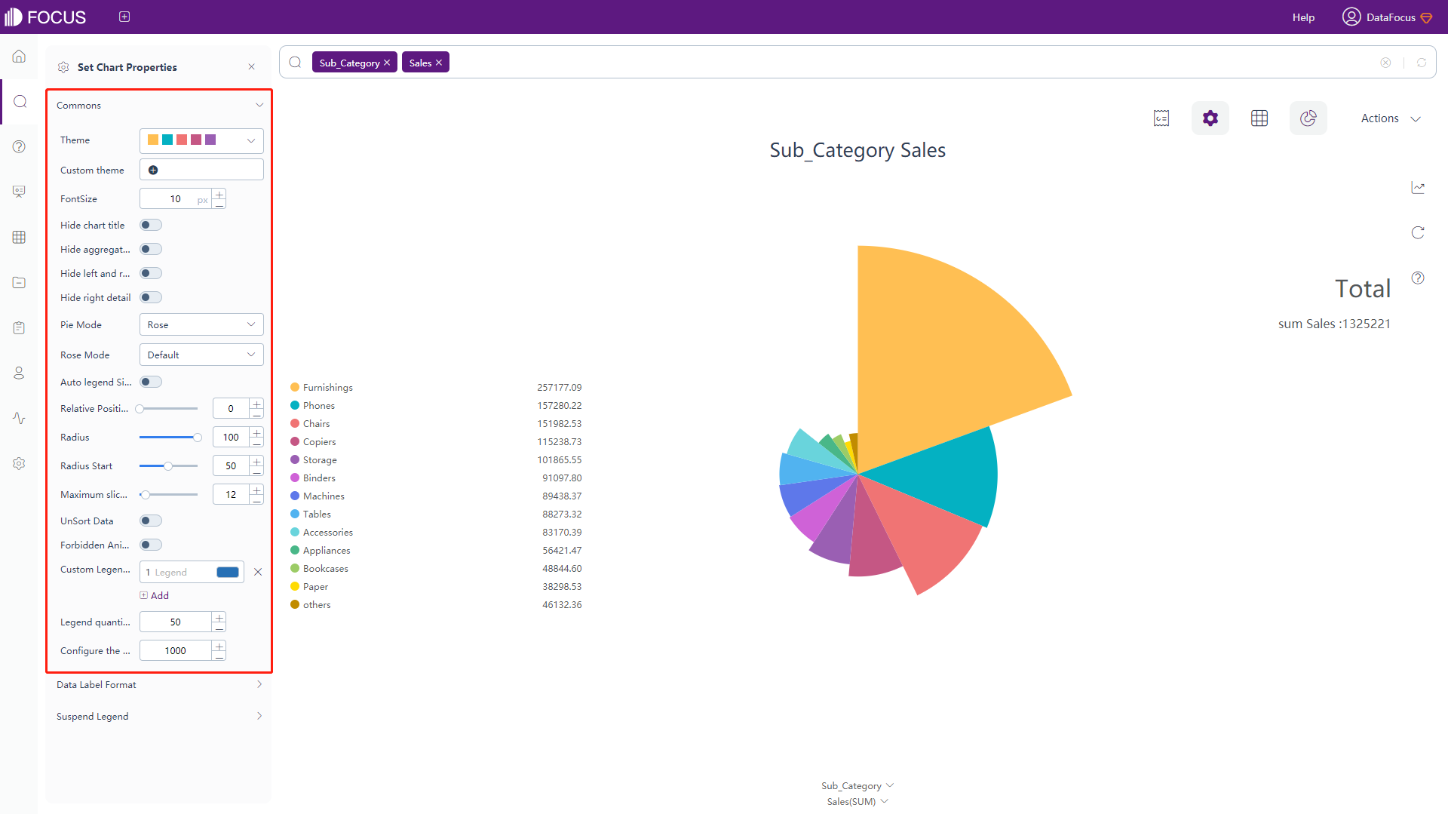Adjust the Radius Start slider
1448x814 pixels.
coord(168,466)
